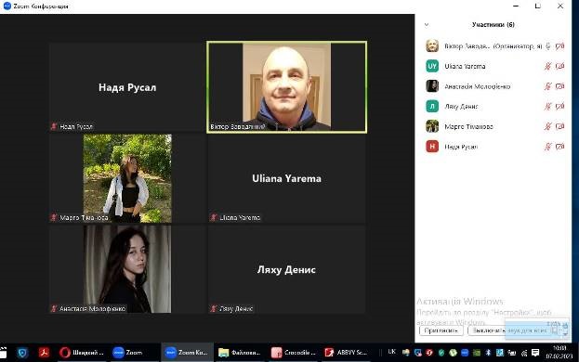Open ABBYY Screenshot Reader taskbar item

(x=346, y=353)
